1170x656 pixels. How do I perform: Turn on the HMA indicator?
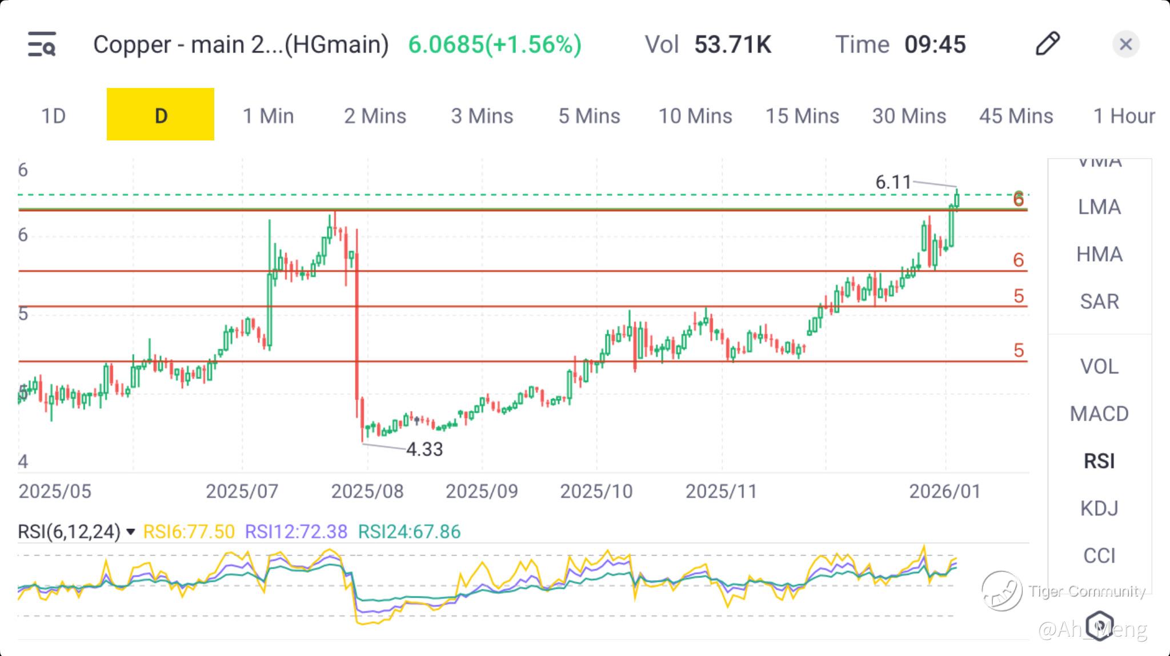tap(1099, 254)
